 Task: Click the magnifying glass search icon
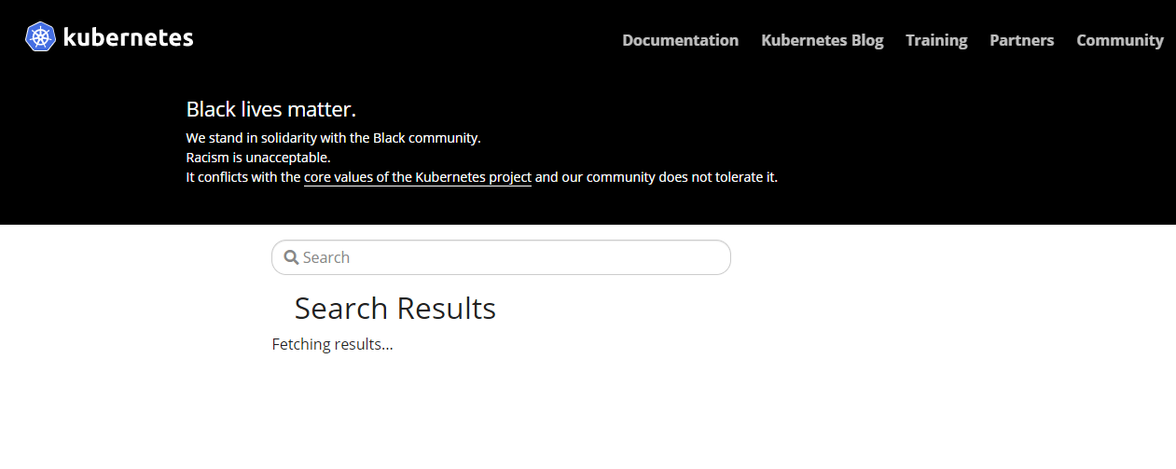tap(291, 257)
